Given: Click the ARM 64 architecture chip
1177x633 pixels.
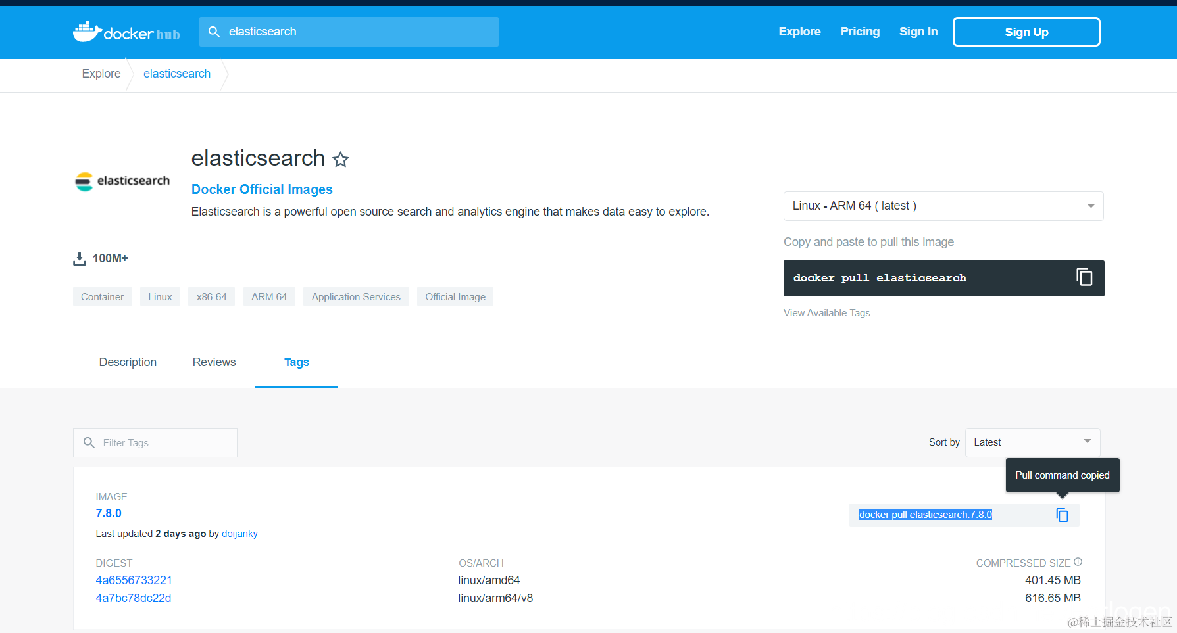Looking at the screenshot, I should tap(269, 297).
